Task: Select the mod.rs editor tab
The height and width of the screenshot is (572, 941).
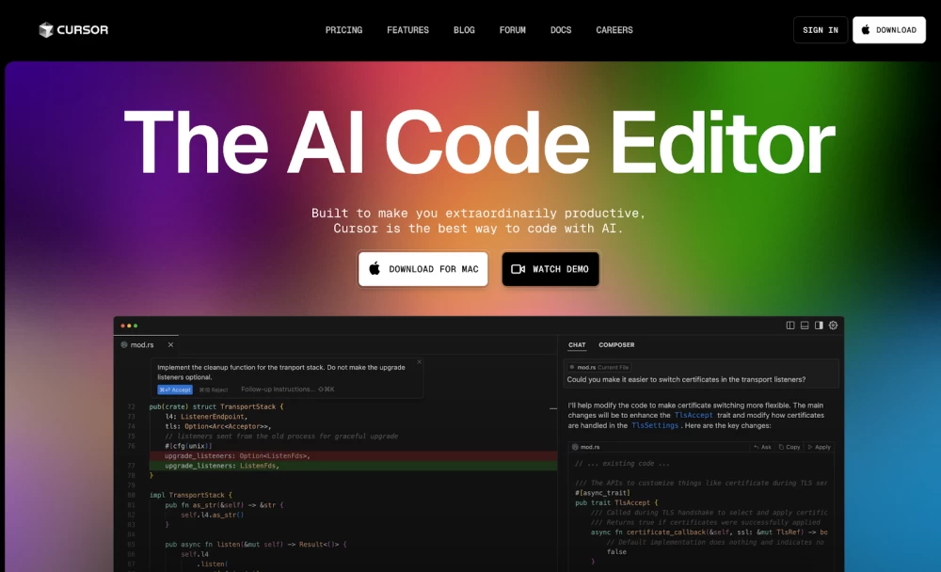Action: click(x=142, y=344)
